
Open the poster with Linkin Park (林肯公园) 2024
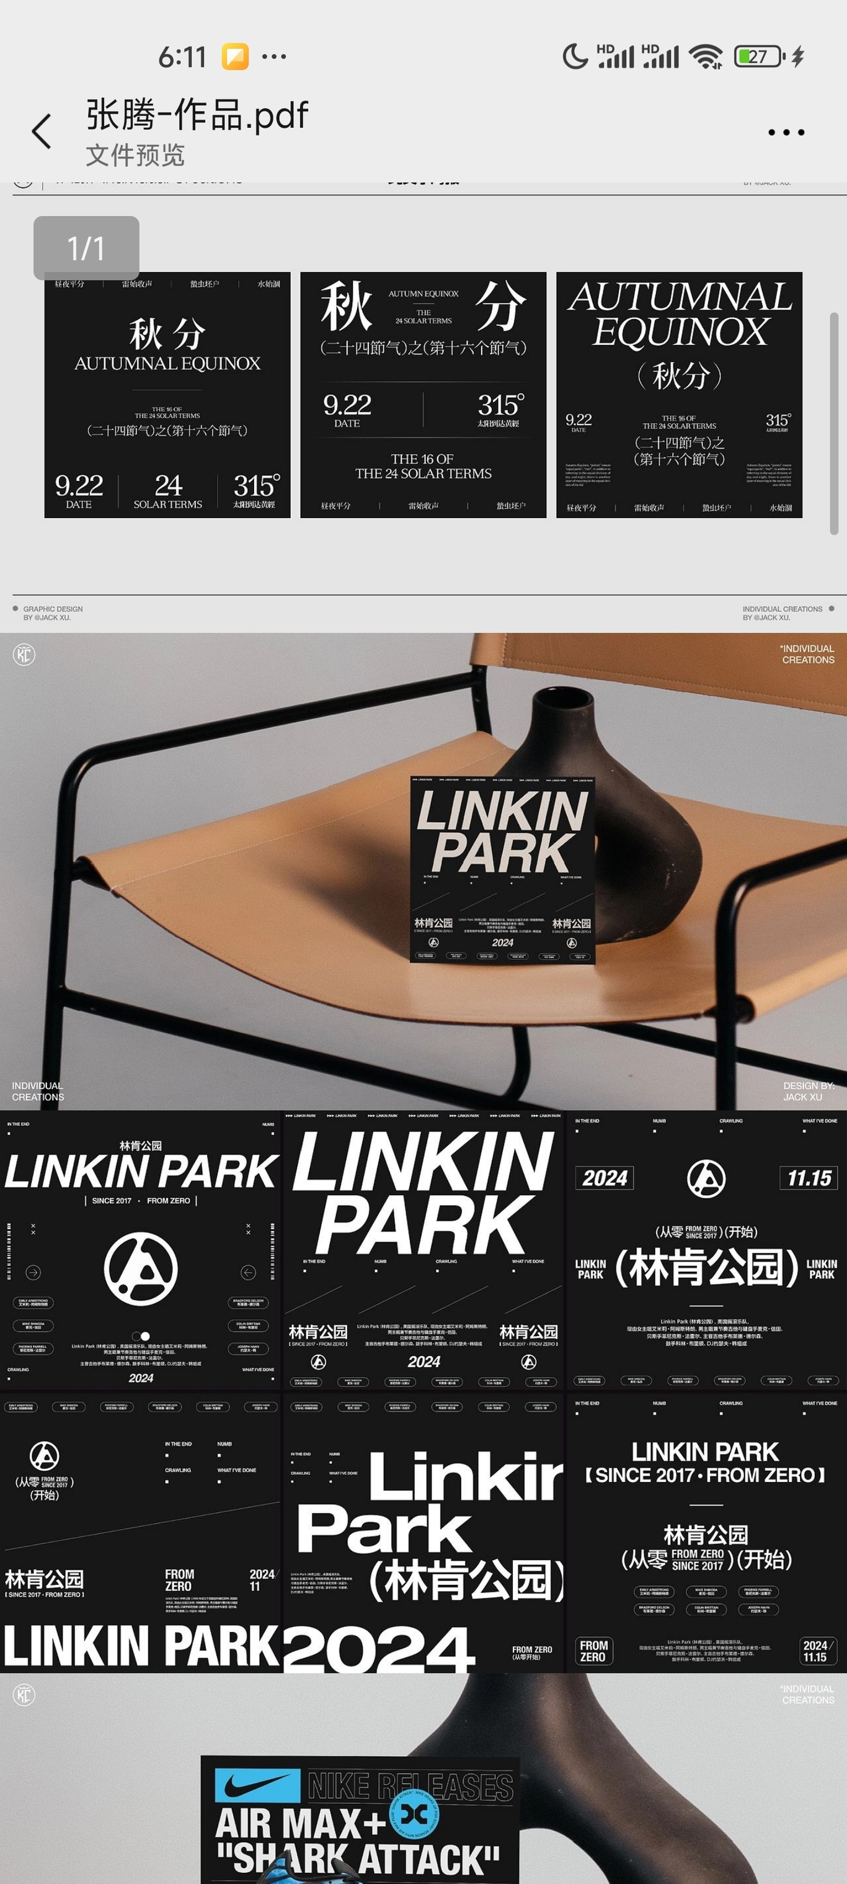pos(423,1532)
